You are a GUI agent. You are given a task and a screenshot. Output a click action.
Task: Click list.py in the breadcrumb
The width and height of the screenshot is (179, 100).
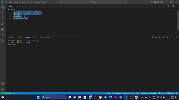tap(12, 9)
